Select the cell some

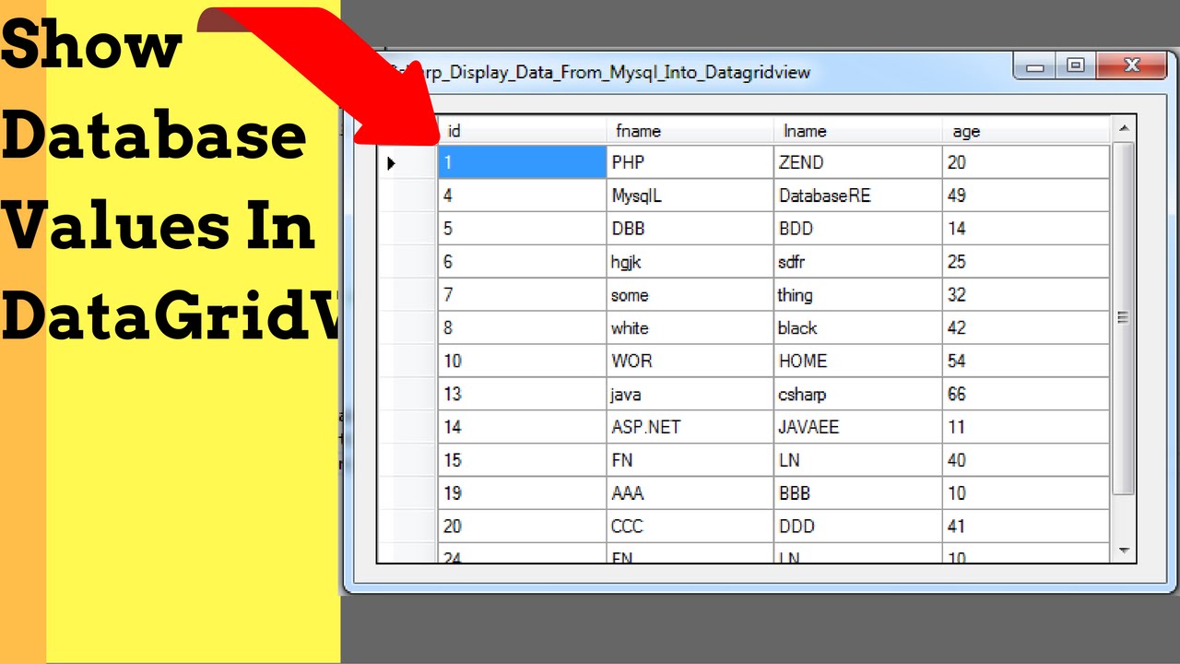pyautogui.click(x=690, y=295)
